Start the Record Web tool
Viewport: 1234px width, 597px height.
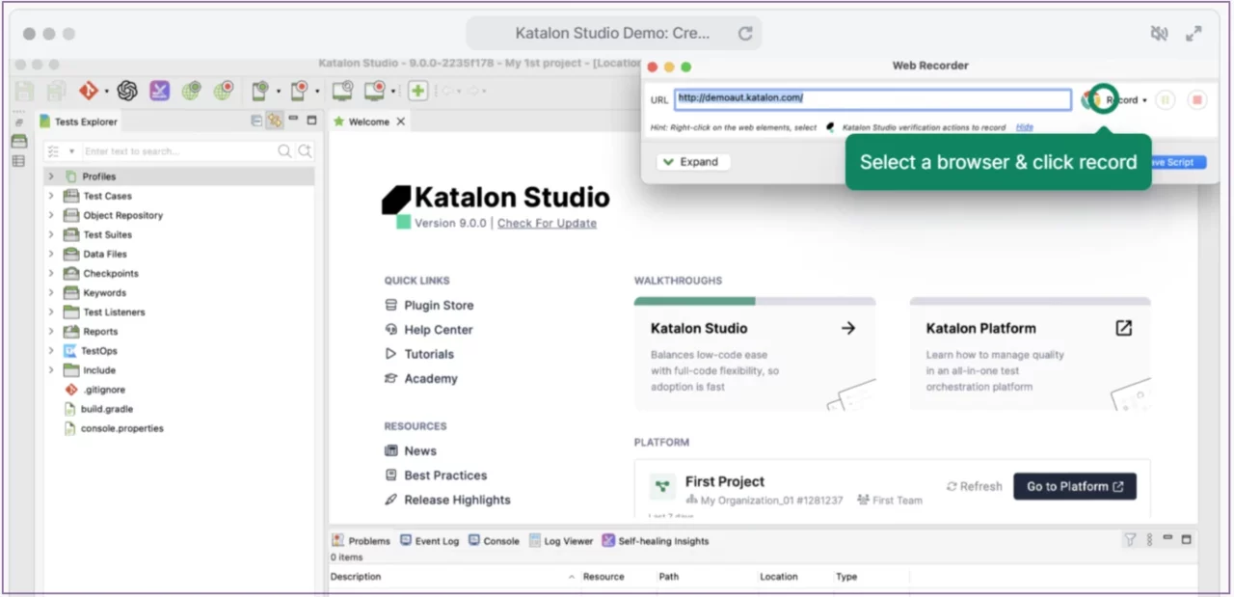pyautogui.click(x=224, y=91)
